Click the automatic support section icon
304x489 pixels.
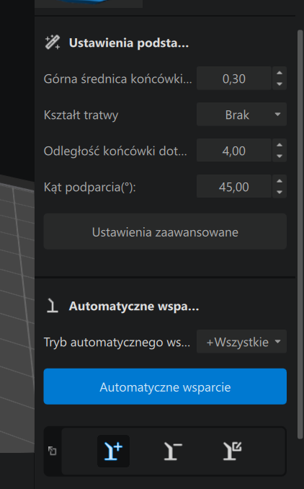click(53, 306)
